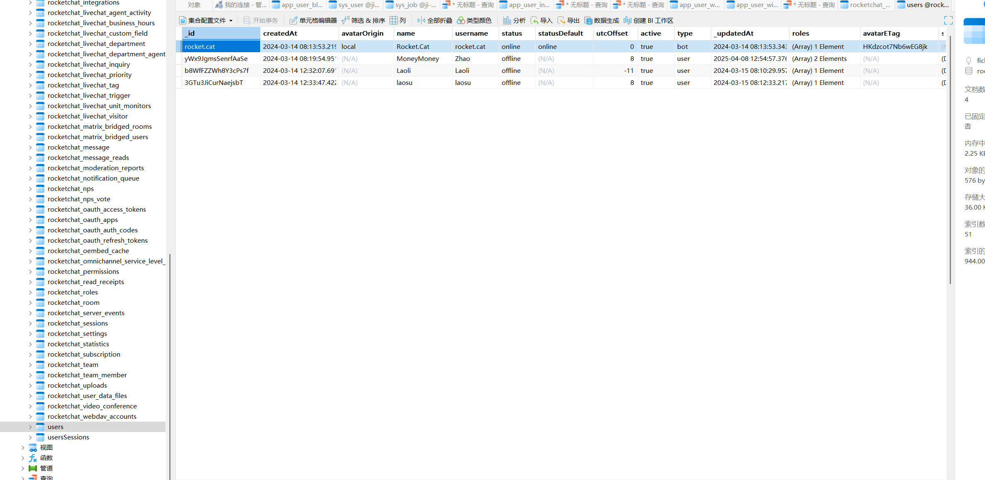Click the username column header
Image resolution: width=985 pixels, height=480 pixels.
[x=471, y=33]
